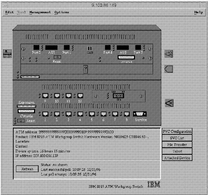This screenshot has height=195, width=208.
Task: Open the SVC List
Action: [177, 138]
